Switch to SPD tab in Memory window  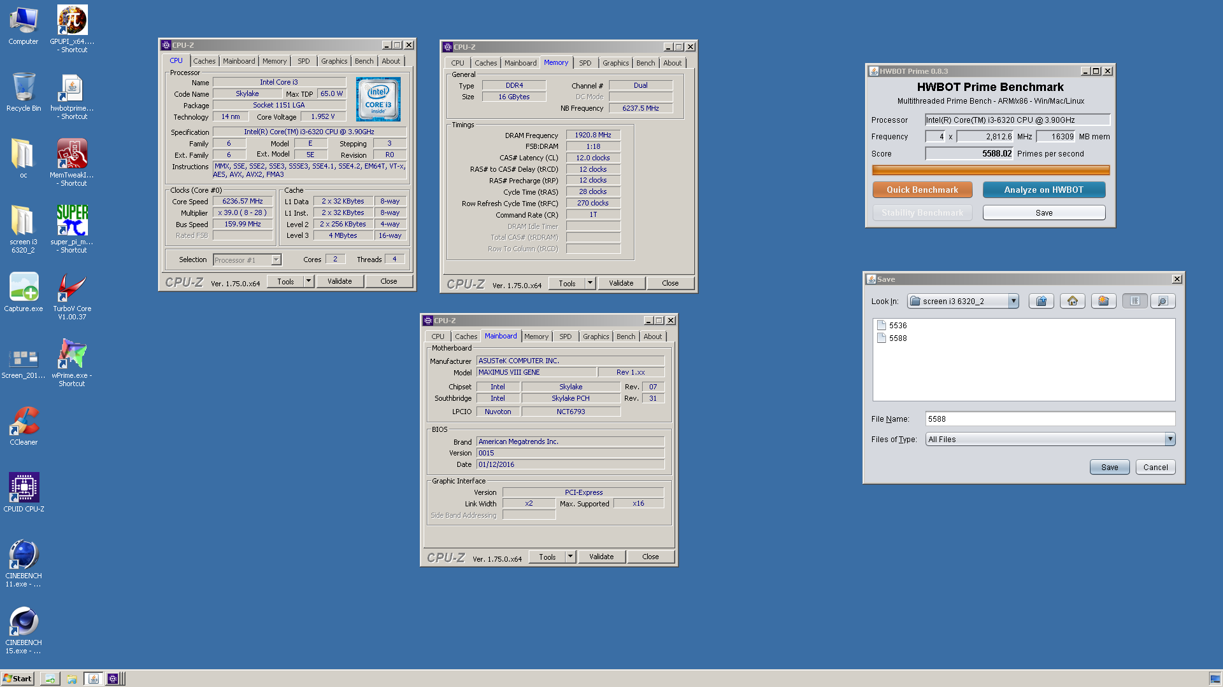click(585, 63)
